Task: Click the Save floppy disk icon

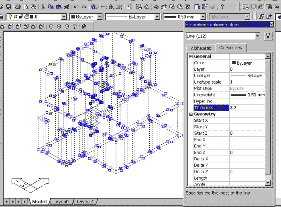Action: click(x=8, y=7)
